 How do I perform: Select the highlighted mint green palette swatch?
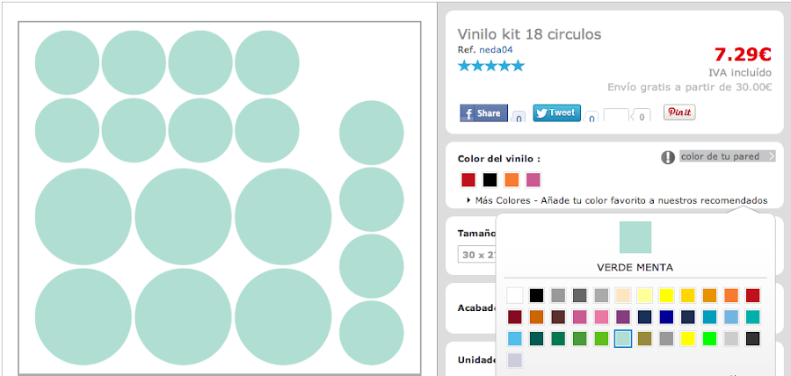623,338
